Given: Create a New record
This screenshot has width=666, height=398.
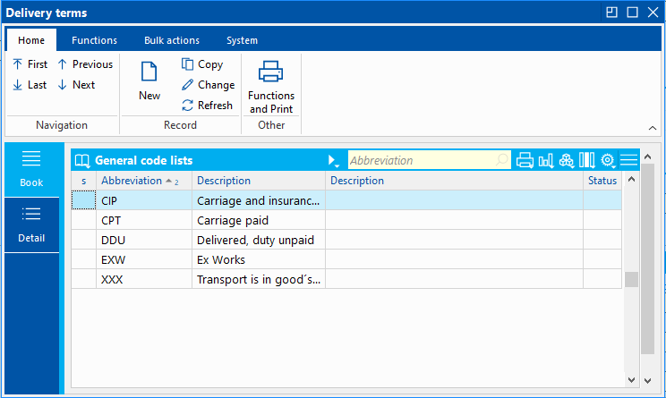Looking at the screenshot, I should pyautogui.click(x=149, y=81).
